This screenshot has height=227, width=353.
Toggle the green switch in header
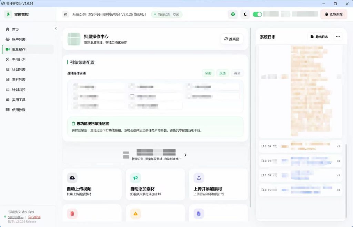[257, 14]
